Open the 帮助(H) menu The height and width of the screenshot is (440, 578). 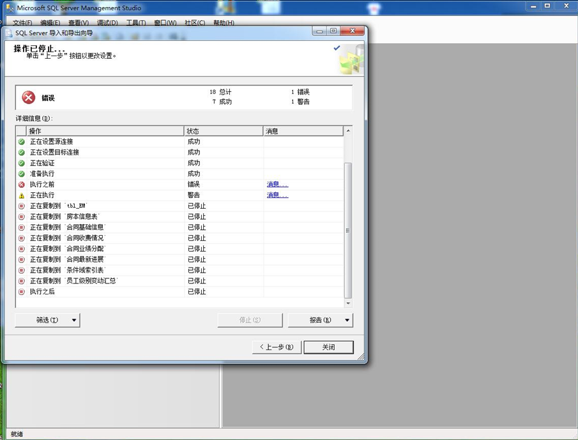point(224,23)
